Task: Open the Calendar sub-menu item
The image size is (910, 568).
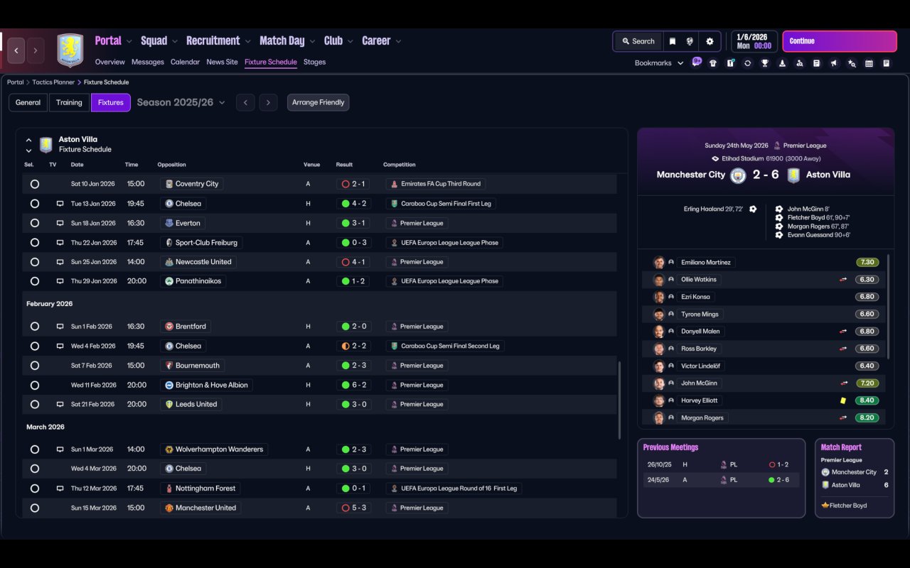Action: click(185, 62)
